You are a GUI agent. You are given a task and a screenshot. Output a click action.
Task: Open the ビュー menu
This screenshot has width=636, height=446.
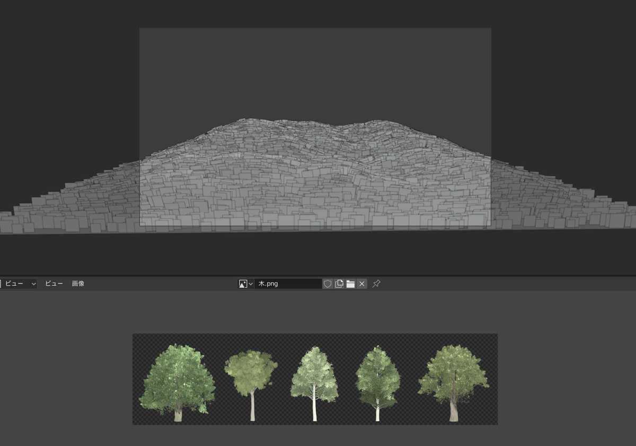point(54,283)
